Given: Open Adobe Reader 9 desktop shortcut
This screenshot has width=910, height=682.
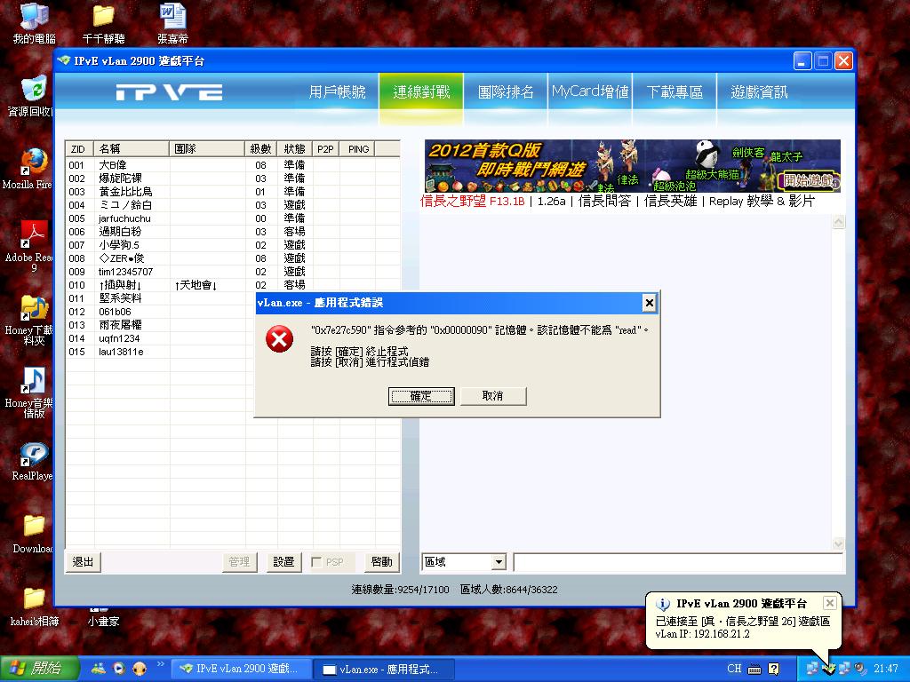Looking at the screenshot, I should [34, 246].
